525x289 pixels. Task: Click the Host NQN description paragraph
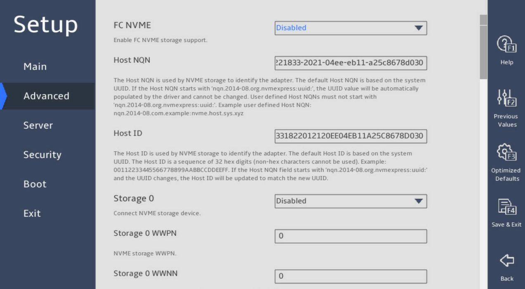tap(270, 97)
